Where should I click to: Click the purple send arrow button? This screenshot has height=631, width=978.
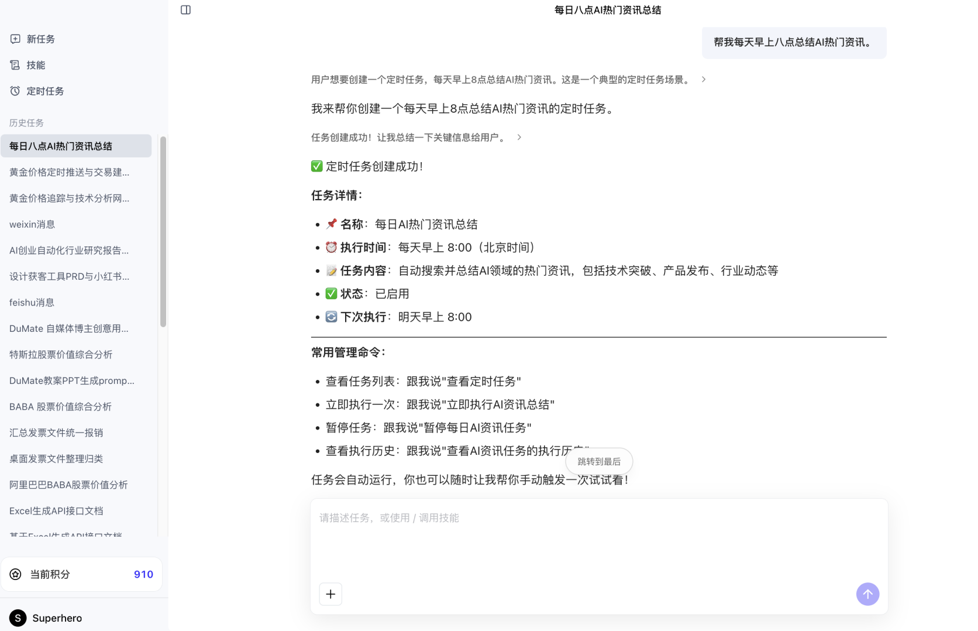(x=867, y=594)
